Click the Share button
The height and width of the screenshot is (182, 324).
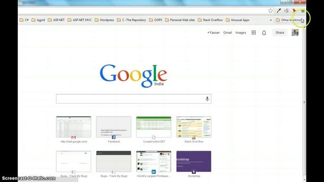click(x=280, y=32)
